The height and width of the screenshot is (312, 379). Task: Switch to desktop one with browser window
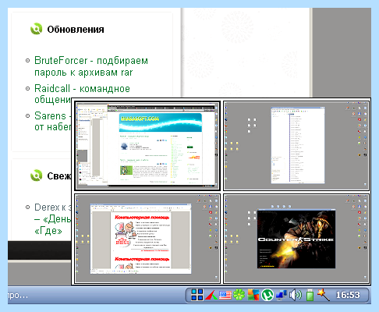pyautogui.click(x=147, y=146)
